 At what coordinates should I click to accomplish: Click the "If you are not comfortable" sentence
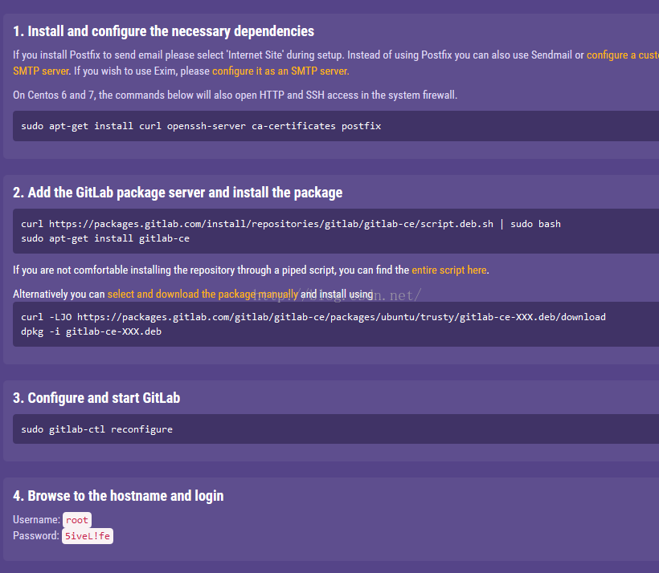pos(211,270)
